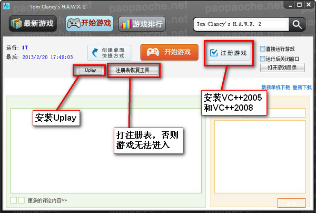Click the Uplay install button
The width and height of the screenshot is (316, 213).
(x=90, y=70)
